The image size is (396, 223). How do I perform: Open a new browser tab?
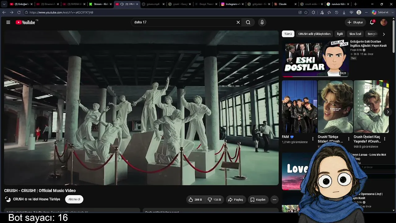point(355,4)
